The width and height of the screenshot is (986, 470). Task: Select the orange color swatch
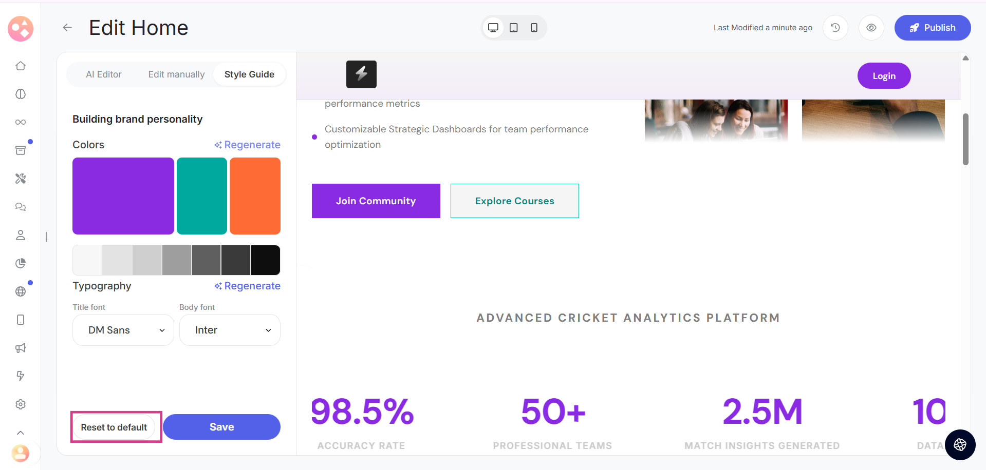[255, 196]
